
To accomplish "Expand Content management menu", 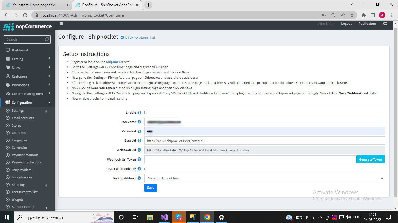I will (x=27, y=94).
